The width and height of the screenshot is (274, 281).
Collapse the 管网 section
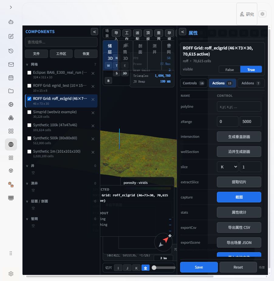(x=27, y=219)
